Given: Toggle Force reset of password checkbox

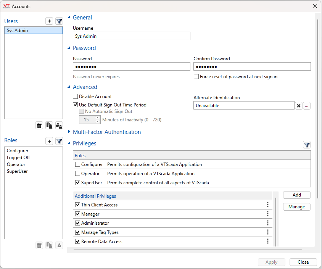Looking at the screenshot, I should [x=196, y=77].
